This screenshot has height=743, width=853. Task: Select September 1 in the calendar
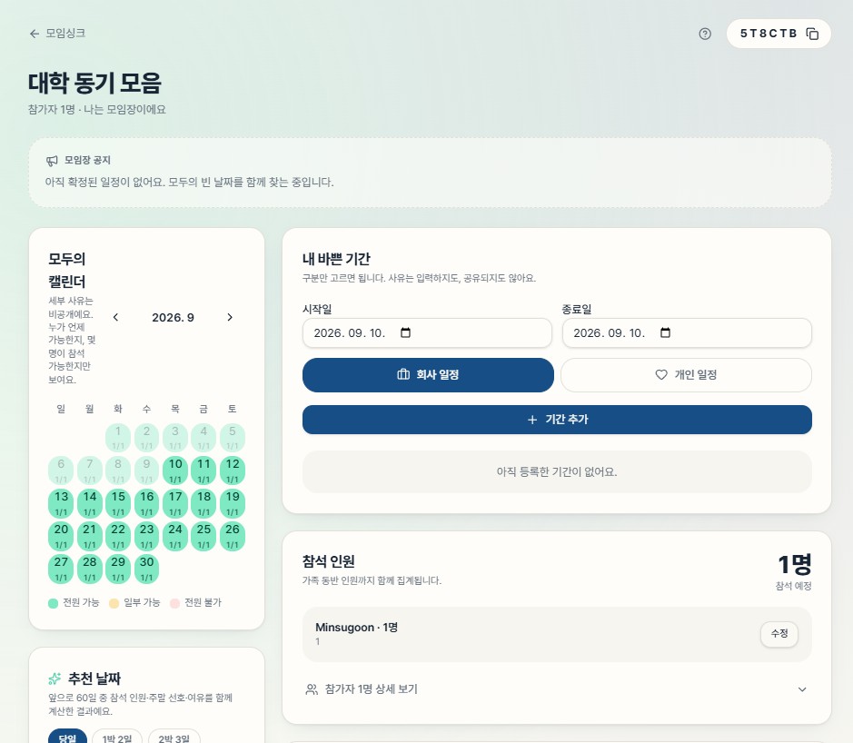(x=118, y=437)
